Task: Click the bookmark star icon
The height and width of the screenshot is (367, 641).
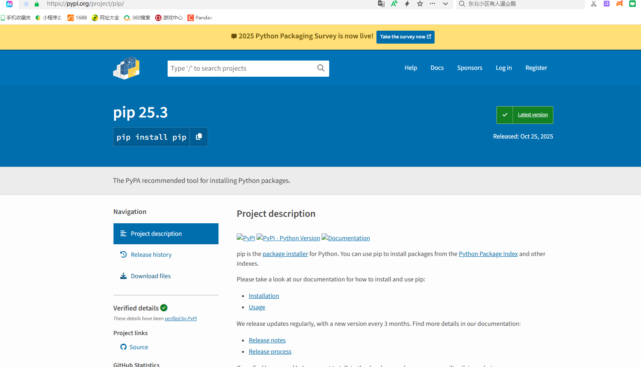Action: (x=420, y=4)
